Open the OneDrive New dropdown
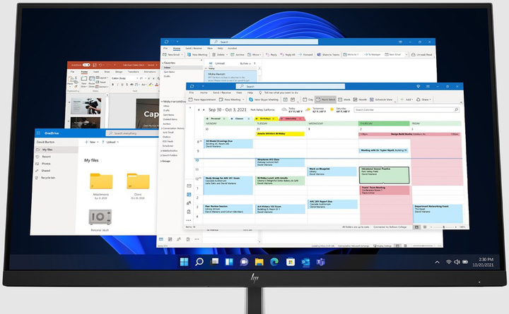Screen dimensions: 509x314 [91, 143]
